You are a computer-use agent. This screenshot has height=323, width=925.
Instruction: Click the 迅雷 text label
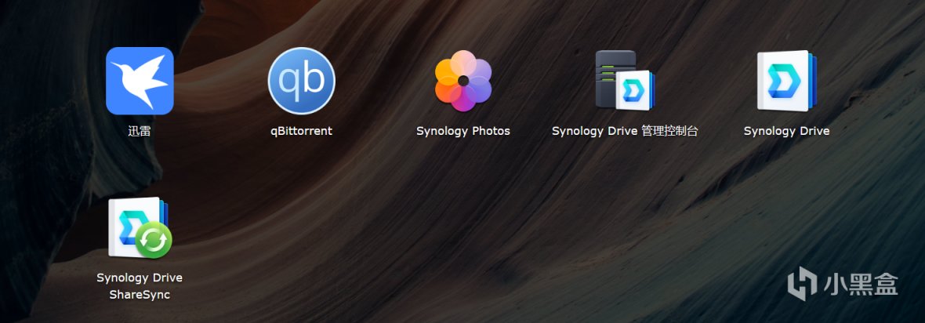click(x=140, y=131)
